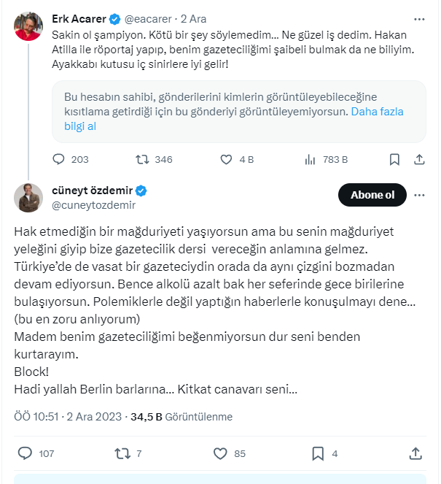Screen dimensions: 441x484
Task: Like cüneyt özdemir's post with 85 likes
Action: (220, 453)
